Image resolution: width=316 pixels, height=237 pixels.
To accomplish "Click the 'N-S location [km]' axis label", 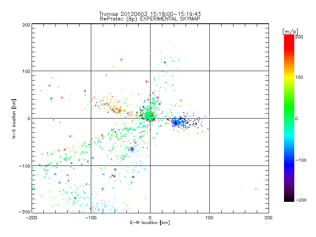I will tap(14, 118).
